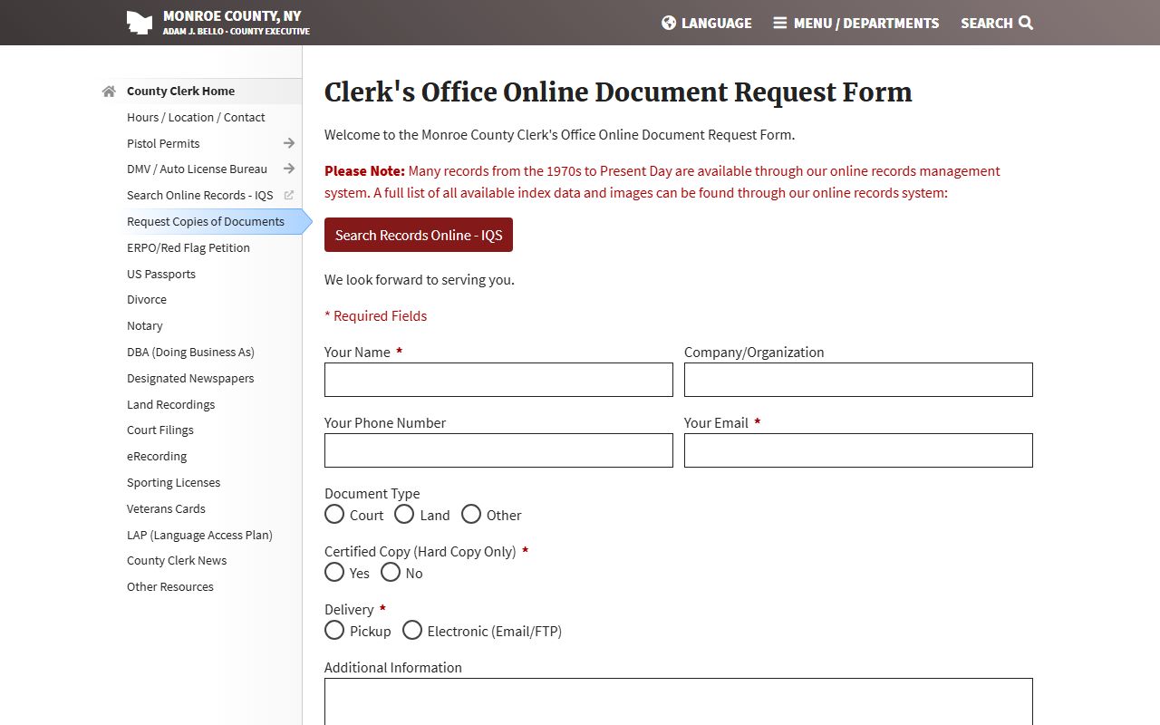Click the Additional Information text area
The height and width of the screenshot is (725, 1160).
(x=679, y=701)
